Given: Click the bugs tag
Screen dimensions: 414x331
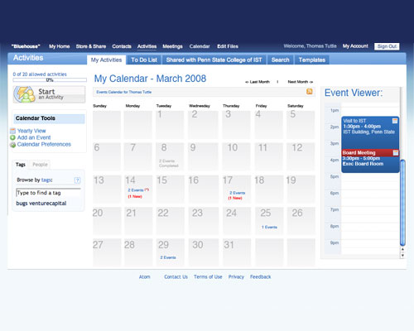Looking at the screenshot, I should (22, 204).
